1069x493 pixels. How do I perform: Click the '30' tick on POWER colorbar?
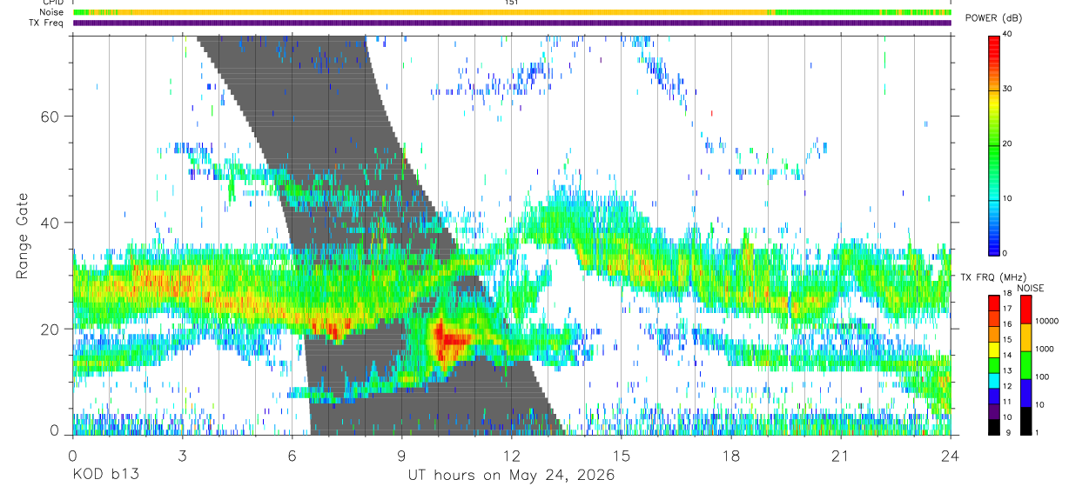[1009, 89]
